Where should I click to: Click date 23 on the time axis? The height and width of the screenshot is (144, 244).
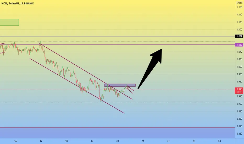coord(194,141)
